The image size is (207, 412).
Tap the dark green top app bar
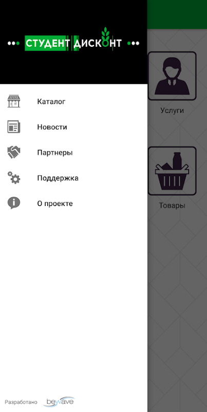pos(177,14)
